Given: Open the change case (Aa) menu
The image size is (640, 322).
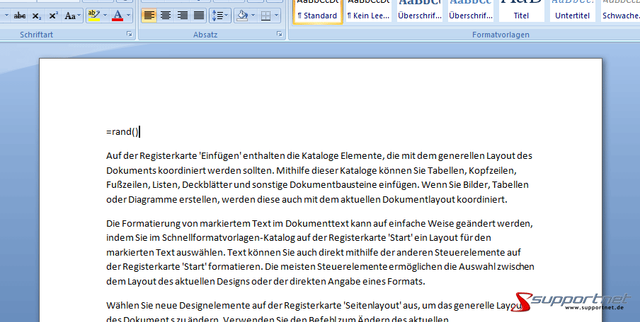Looking at the screenshot, I should (x=72, y=15).
